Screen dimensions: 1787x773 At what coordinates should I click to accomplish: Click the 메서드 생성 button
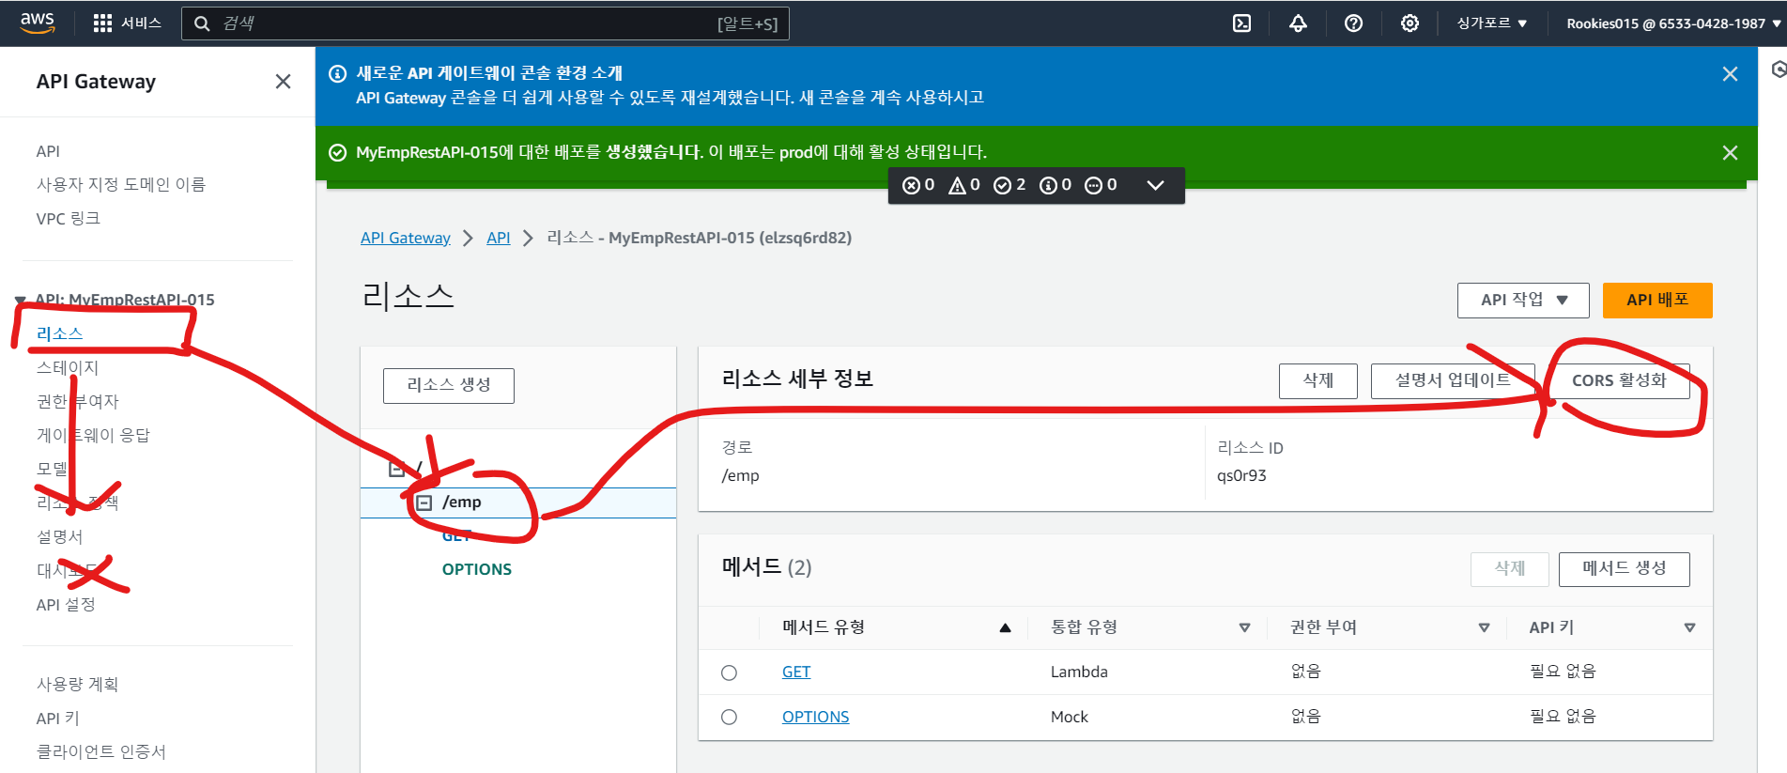1624,568
